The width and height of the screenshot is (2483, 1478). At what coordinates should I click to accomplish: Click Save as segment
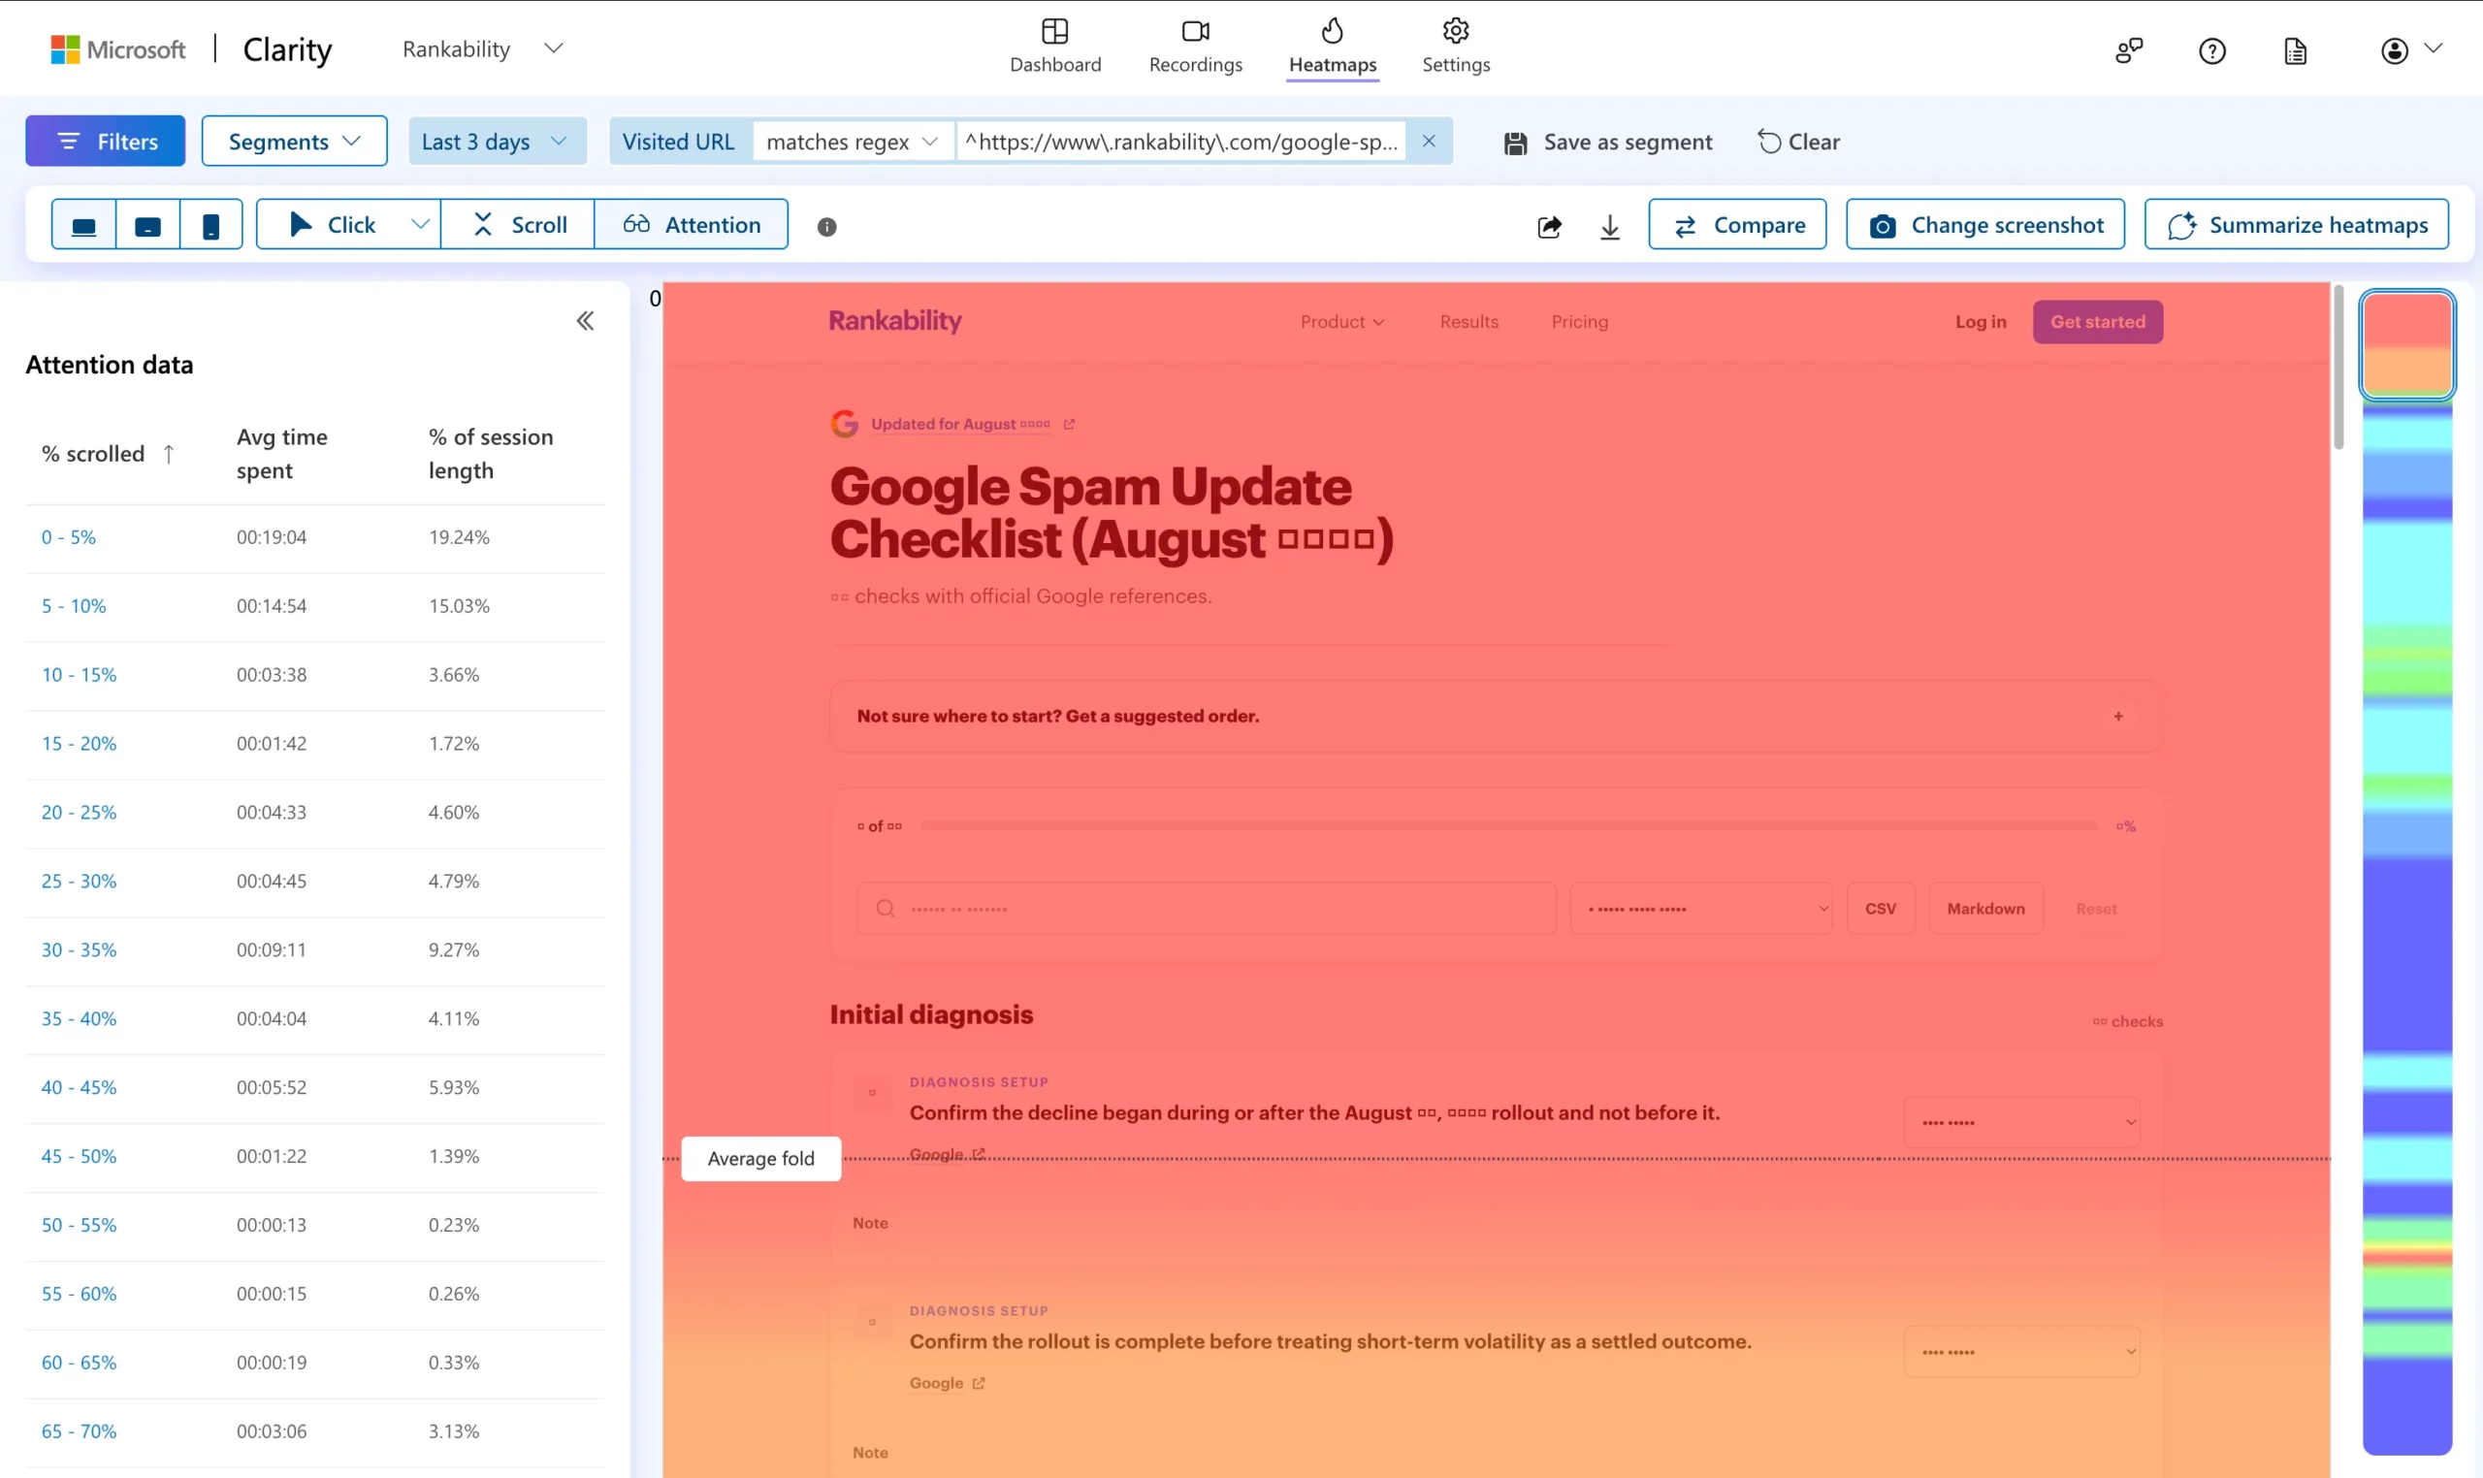[1607, 142]
